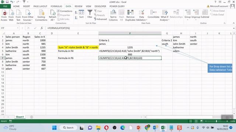The width and height of the screenshot is (236, 132).
Task: Click the Microsoft account link
Action: pyautogui.click(x=218, y=6)
